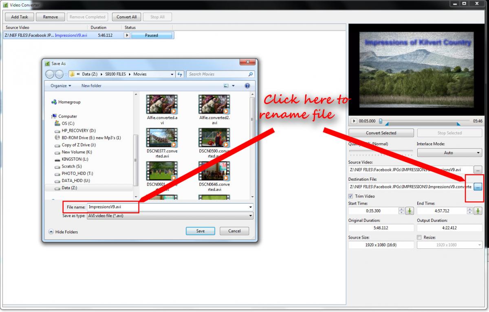The image size is (489, 312).
Task: Click the play button under video preview
Action: [354, 121]
